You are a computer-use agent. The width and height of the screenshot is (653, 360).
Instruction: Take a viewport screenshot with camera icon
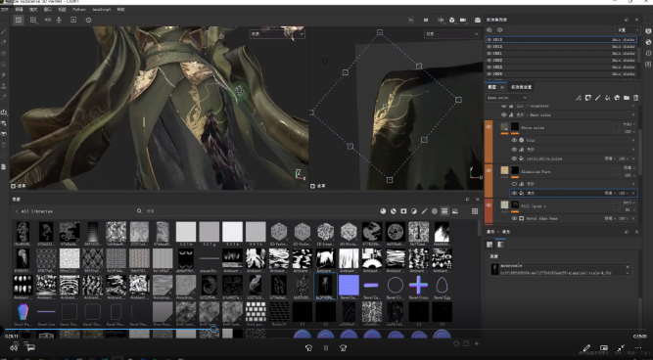[477, 20]
